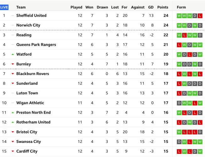The image size is (205, 157).
Task: Click Reading's red L form badge
Action: [184, 35]
